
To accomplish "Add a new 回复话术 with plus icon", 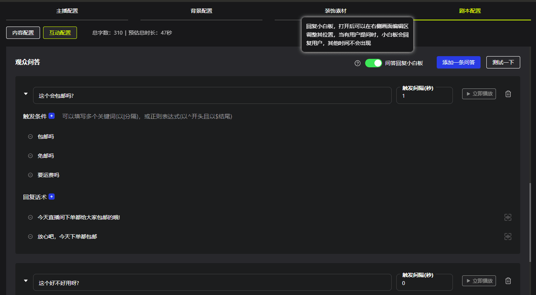I will pyautogui.click(x=52, y=197).
